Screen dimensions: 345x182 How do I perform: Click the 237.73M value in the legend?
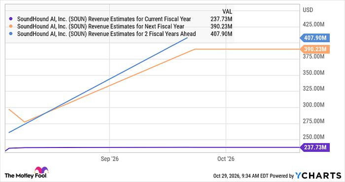pyautogui.click(x=221, y=19)
